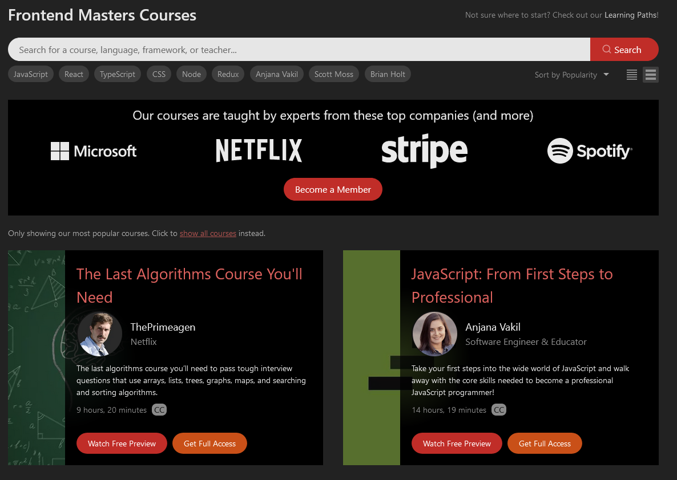Click the CC badge on Algorithms course
Image resolution: width=677 pixels, height=480 pixels.
159,410
